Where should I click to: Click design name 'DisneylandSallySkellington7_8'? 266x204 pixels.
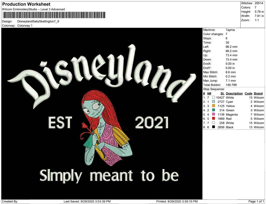coord(38,21)
